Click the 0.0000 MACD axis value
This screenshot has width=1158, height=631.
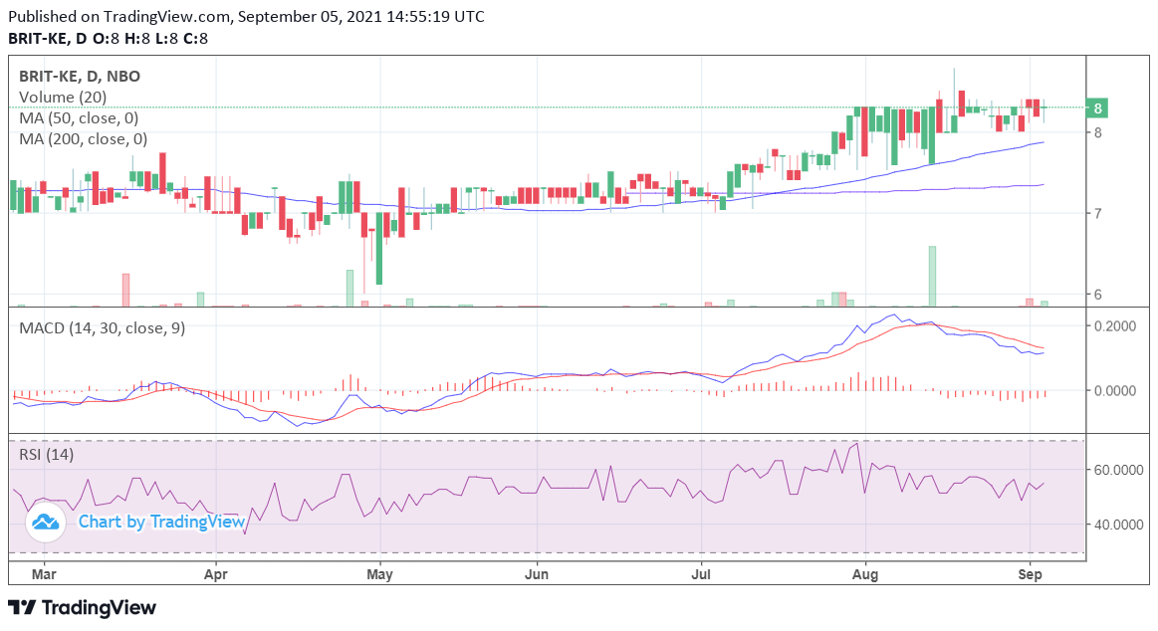(x=1115, y=390)
